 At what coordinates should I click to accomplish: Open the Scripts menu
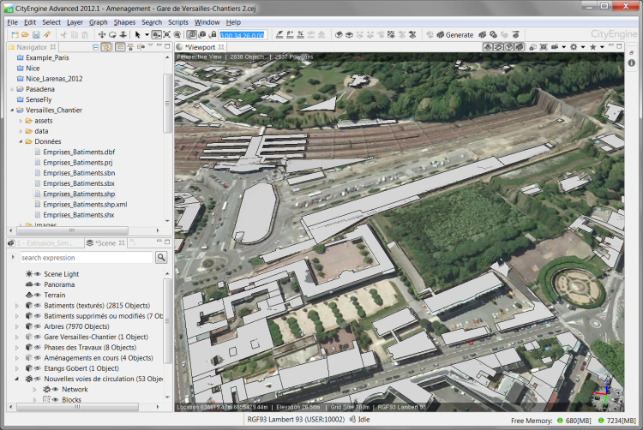[178, 22]
